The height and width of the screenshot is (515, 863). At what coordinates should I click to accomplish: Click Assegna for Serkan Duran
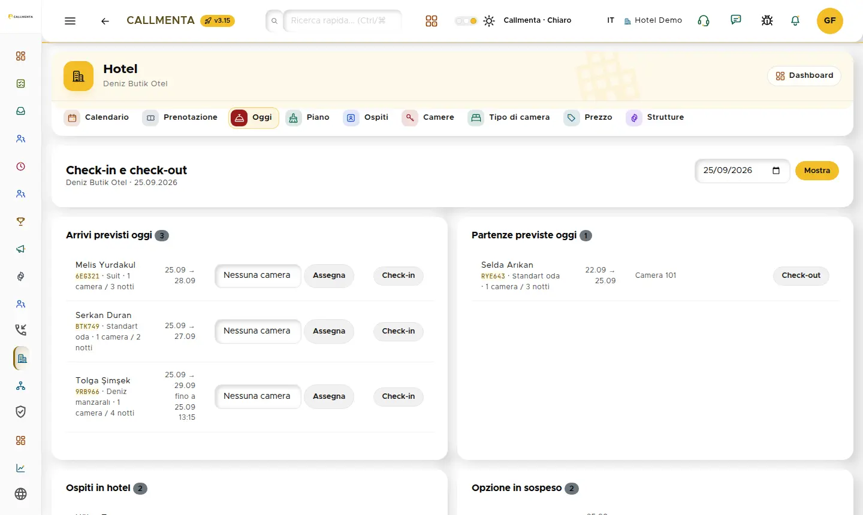(329, 331)
